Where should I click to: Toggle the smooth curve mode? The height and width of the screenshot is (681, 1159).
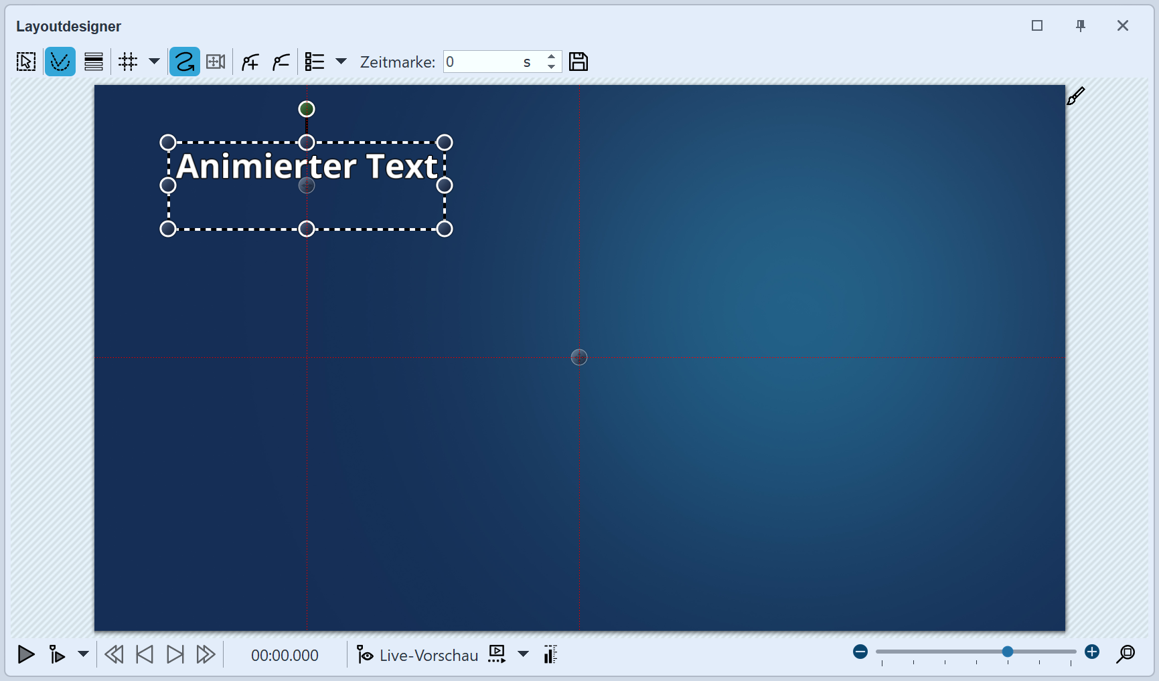tap(184, 61)
